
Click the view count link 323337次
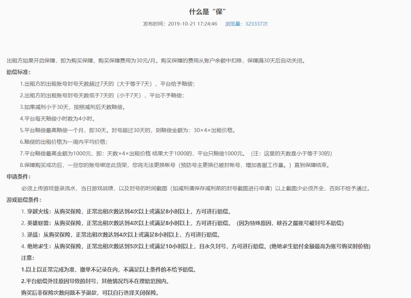(x=256, y=24)
